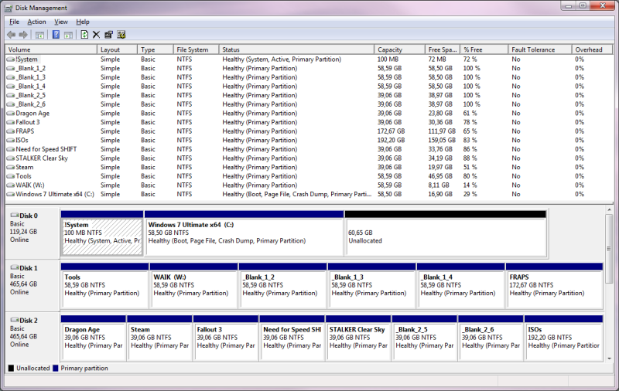Select Windows 7 Ultimate x64 partition block

tap(244, 236)
